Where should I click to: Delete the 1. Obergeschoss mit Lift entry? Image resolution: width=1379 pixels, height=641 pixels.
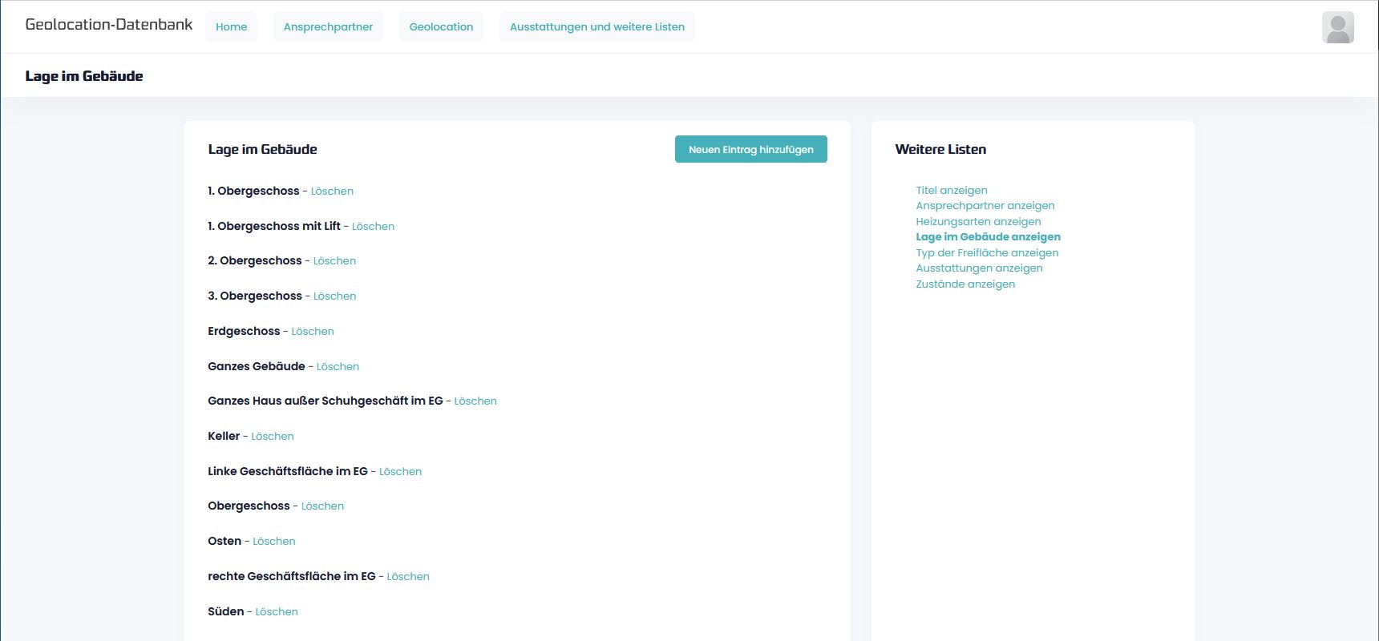coord(373,227)
